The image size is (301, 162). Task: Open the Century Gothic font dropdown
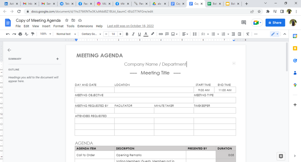91,34
